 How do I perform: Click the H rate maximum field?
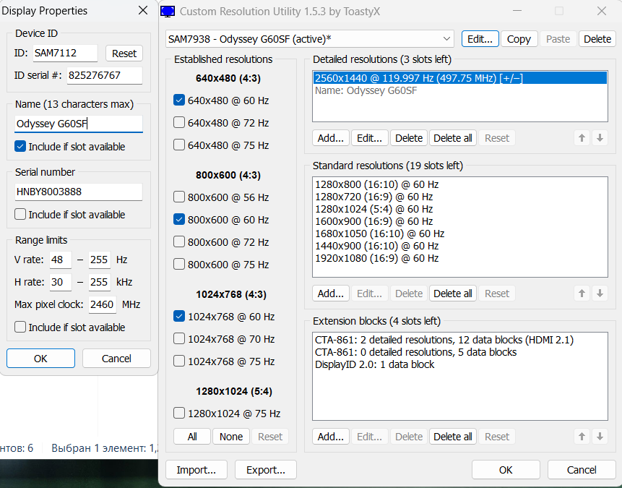coord(99,282)
